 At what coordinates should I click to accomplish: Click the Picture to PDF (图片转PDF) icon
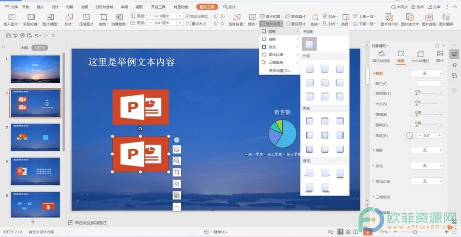pyautogui.click(x=389, y=17)
